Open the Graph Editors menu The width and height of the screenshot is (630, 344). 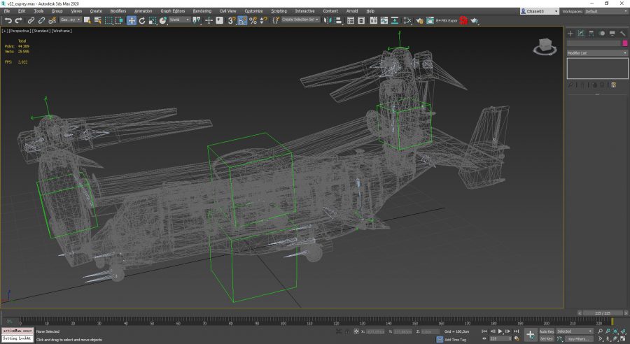pyautogui.click(x=173, y=11)
